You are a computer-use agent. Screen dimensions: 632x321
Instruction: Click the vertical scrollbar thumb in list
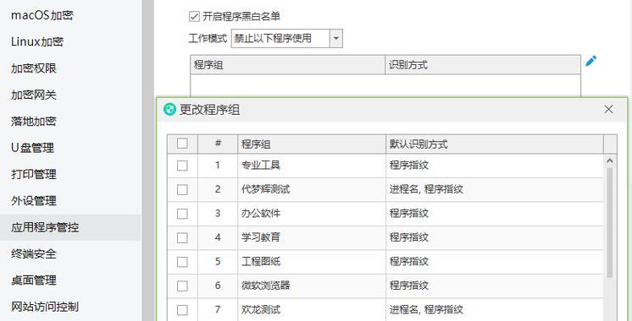(609, 222)
